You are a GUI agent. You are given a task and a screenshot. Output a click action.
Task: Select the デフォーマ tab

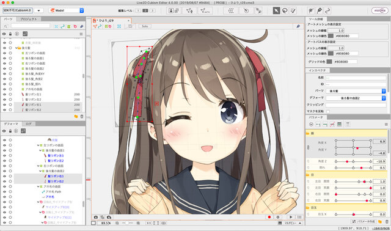[11, 123]
